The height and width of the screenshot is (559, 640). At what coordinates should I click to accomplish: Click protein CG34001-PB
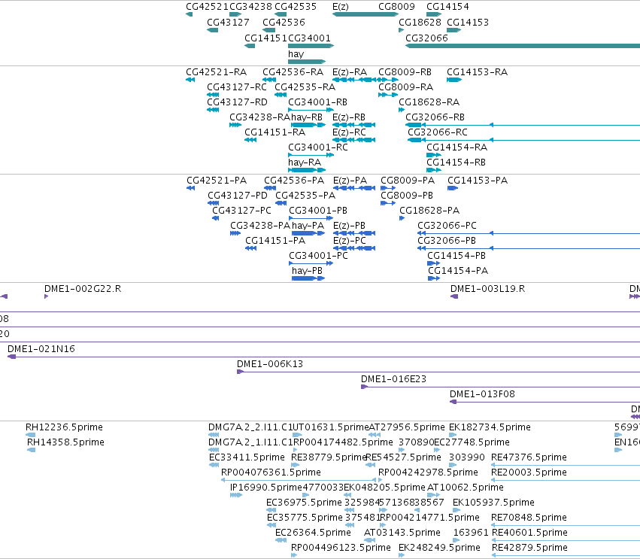click(318, 211)
